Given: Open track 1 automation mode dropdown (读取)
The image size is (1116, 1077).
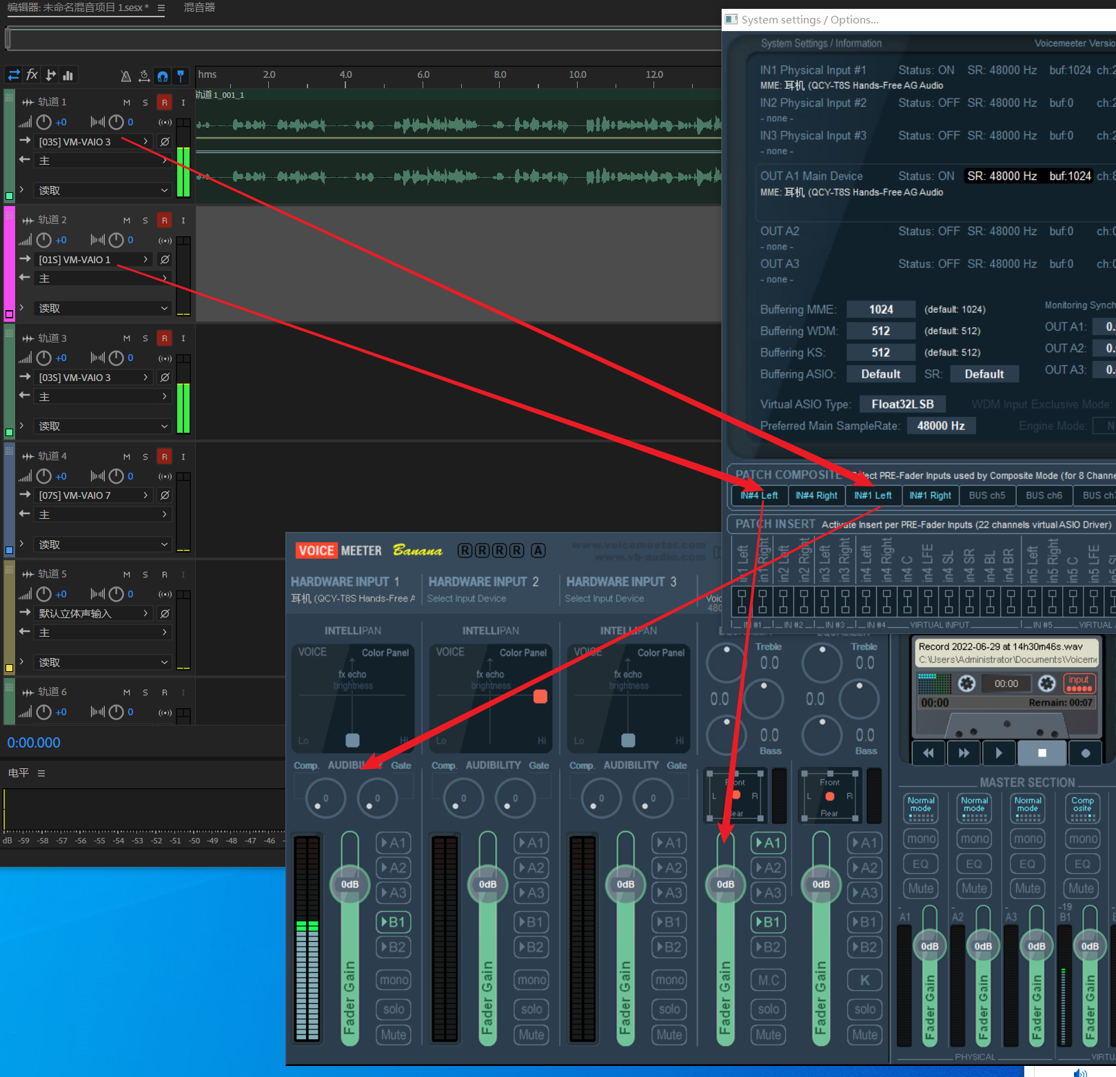Looking at the screenshot, I should pos(102,190).
